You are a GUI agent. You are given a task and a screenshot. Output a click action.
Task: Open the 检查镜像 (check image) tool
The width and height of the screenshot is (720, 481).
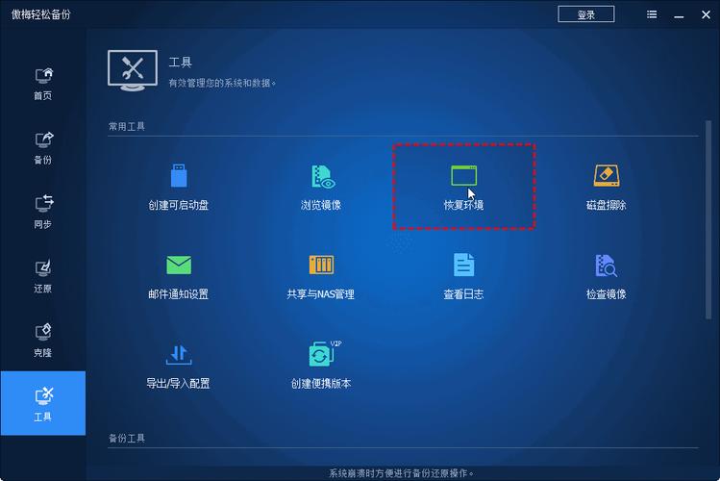tap(606, 276)
